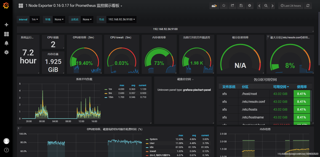Click the 各分区可用空间 panel title
The height and width of the screenshot is (157, 320).
[265, 80]
